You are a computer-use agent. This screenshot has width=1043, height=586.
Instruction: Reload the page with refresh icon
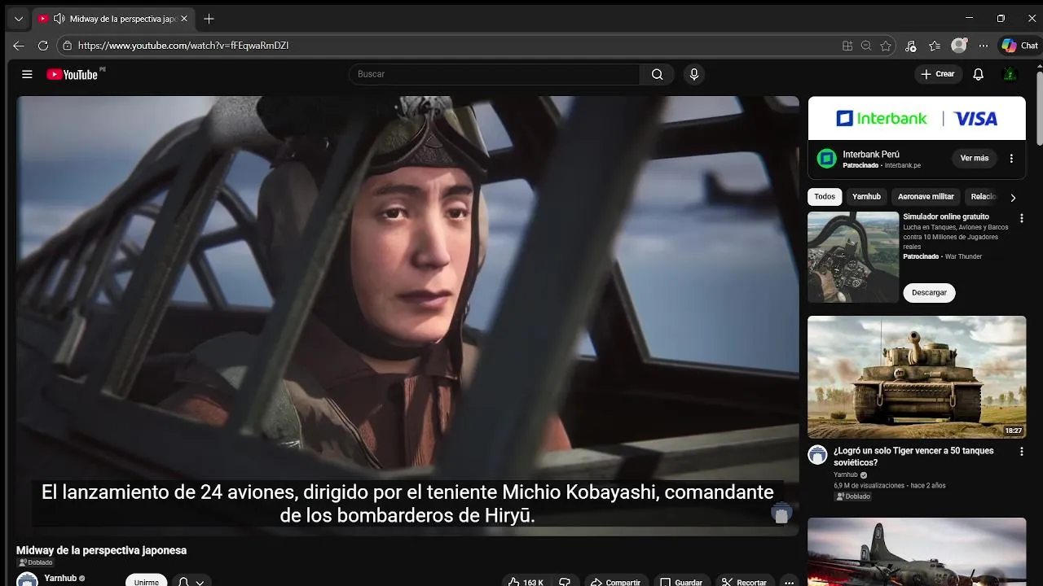pyautogui.click(x=43, y=46)
